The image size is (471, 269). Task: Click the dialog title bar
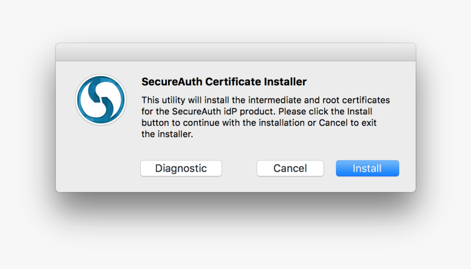(x=235, y=52)
